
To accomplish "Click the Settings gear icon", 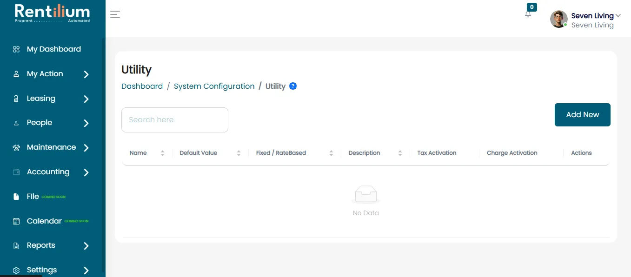I will [16, 270].
